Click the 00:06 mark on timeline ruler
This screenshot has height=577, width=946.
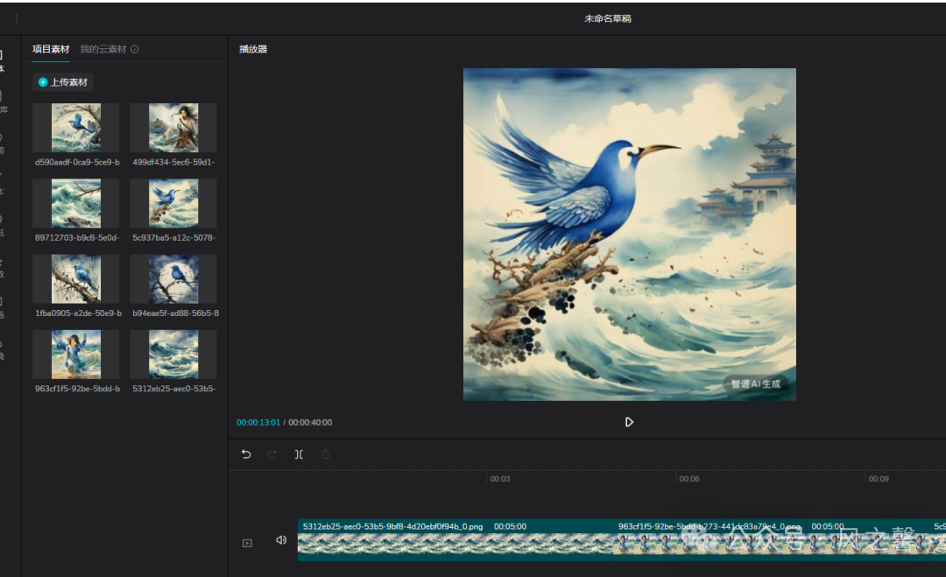coord(689,479)
